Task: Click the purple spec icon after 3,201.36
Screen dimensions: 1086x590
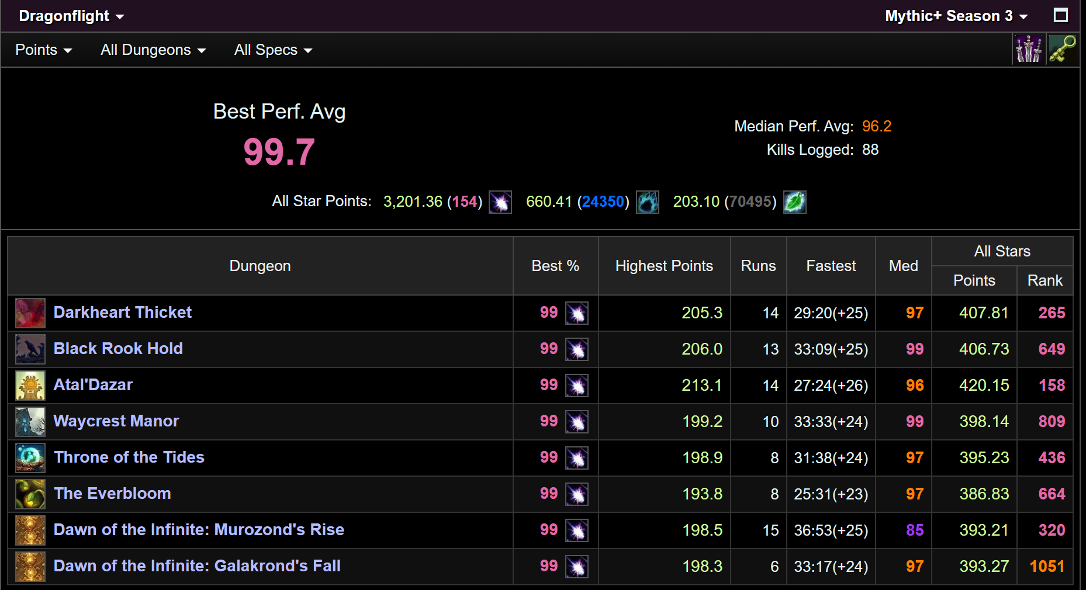Action: click(500, 202)
